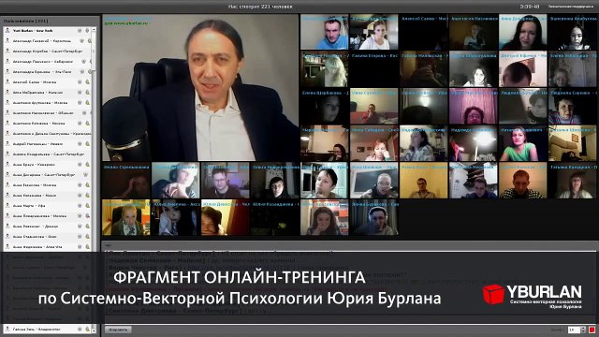Select user Анна Браун - Кемерово
The height and width of the screenshot is (337, 599).
(48, 165)
